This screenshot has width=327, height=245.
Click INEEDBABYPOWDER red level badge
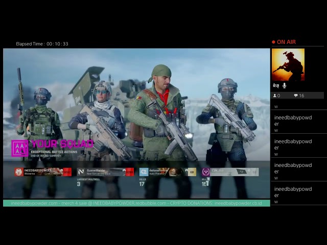[67, 172]
